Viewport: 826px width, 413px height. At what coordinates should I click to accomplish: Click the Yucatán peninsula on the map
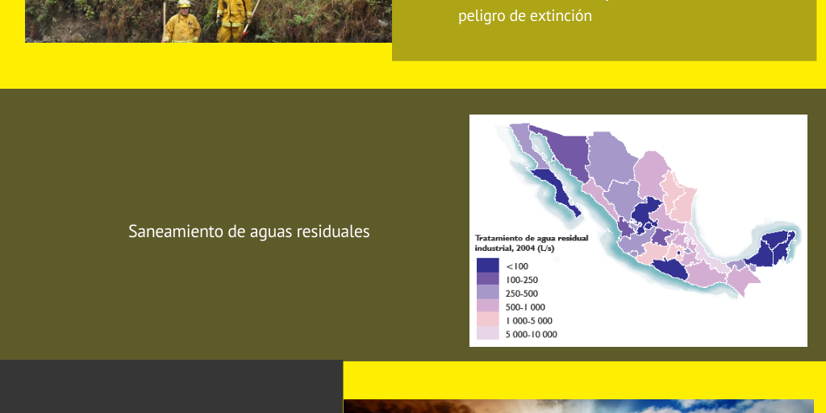(772, 248)
